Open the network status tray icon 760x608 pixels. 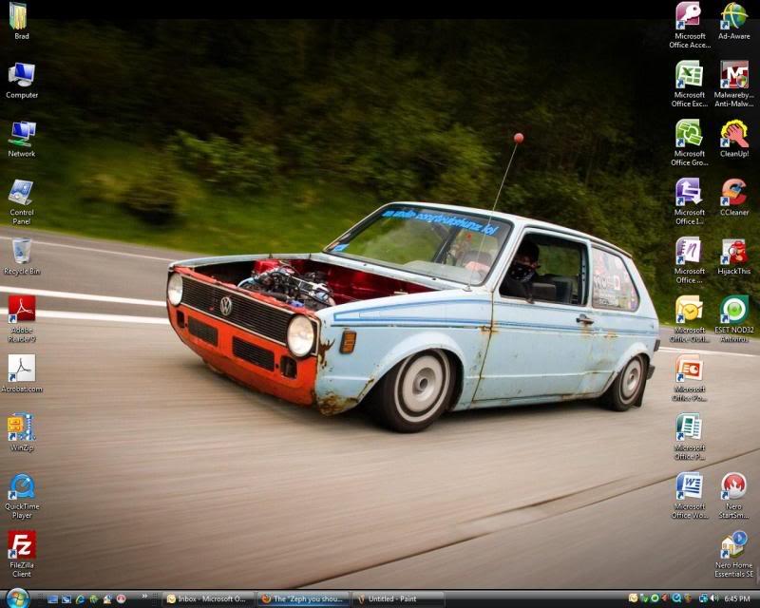tap(703, 598)
